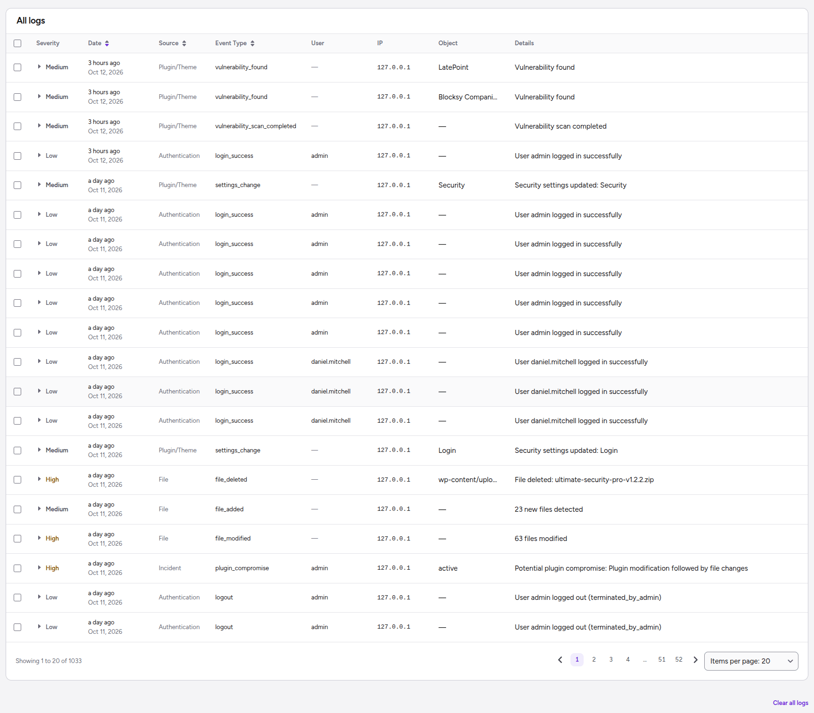The width and height of the screenshot is (814, 713).
Task: Click the active object cell in Incident row
Action: (448, 568)
